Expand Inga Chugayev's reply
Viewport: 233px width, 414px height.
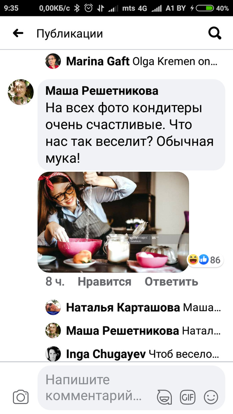click(x=143, y=354)
